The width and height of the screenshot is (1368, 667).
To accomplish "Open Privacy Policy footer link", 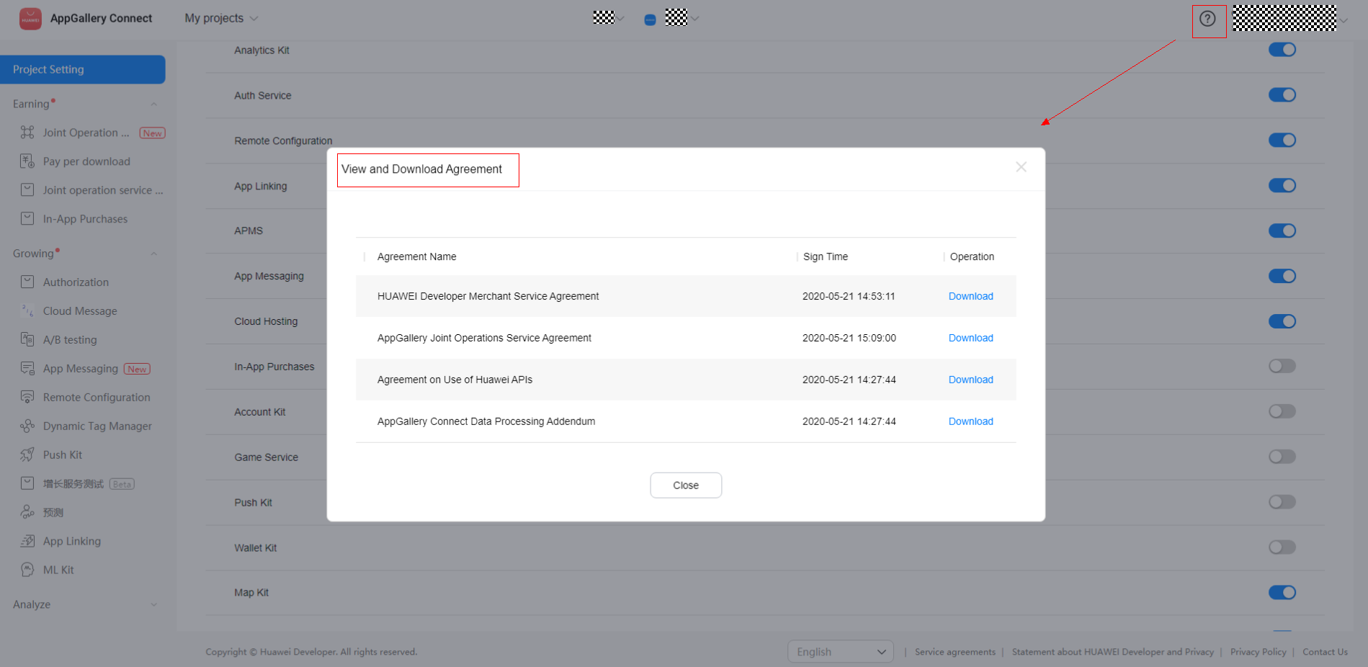I will [x=1259, y=652].
